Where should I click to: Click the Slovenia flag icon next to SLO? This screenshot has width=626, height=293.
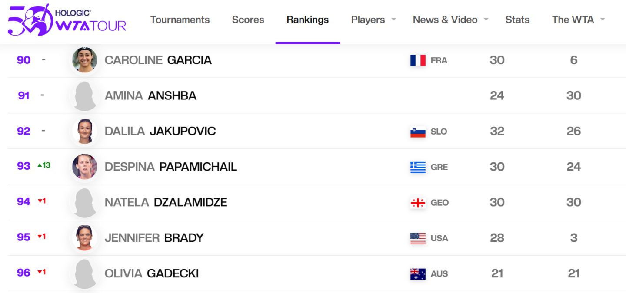[418, 132]
